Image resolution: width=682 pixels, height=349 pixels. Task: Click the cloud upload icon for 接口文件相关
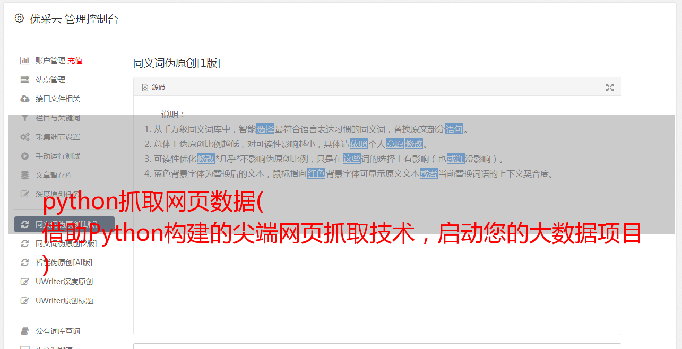click(24, 99)
